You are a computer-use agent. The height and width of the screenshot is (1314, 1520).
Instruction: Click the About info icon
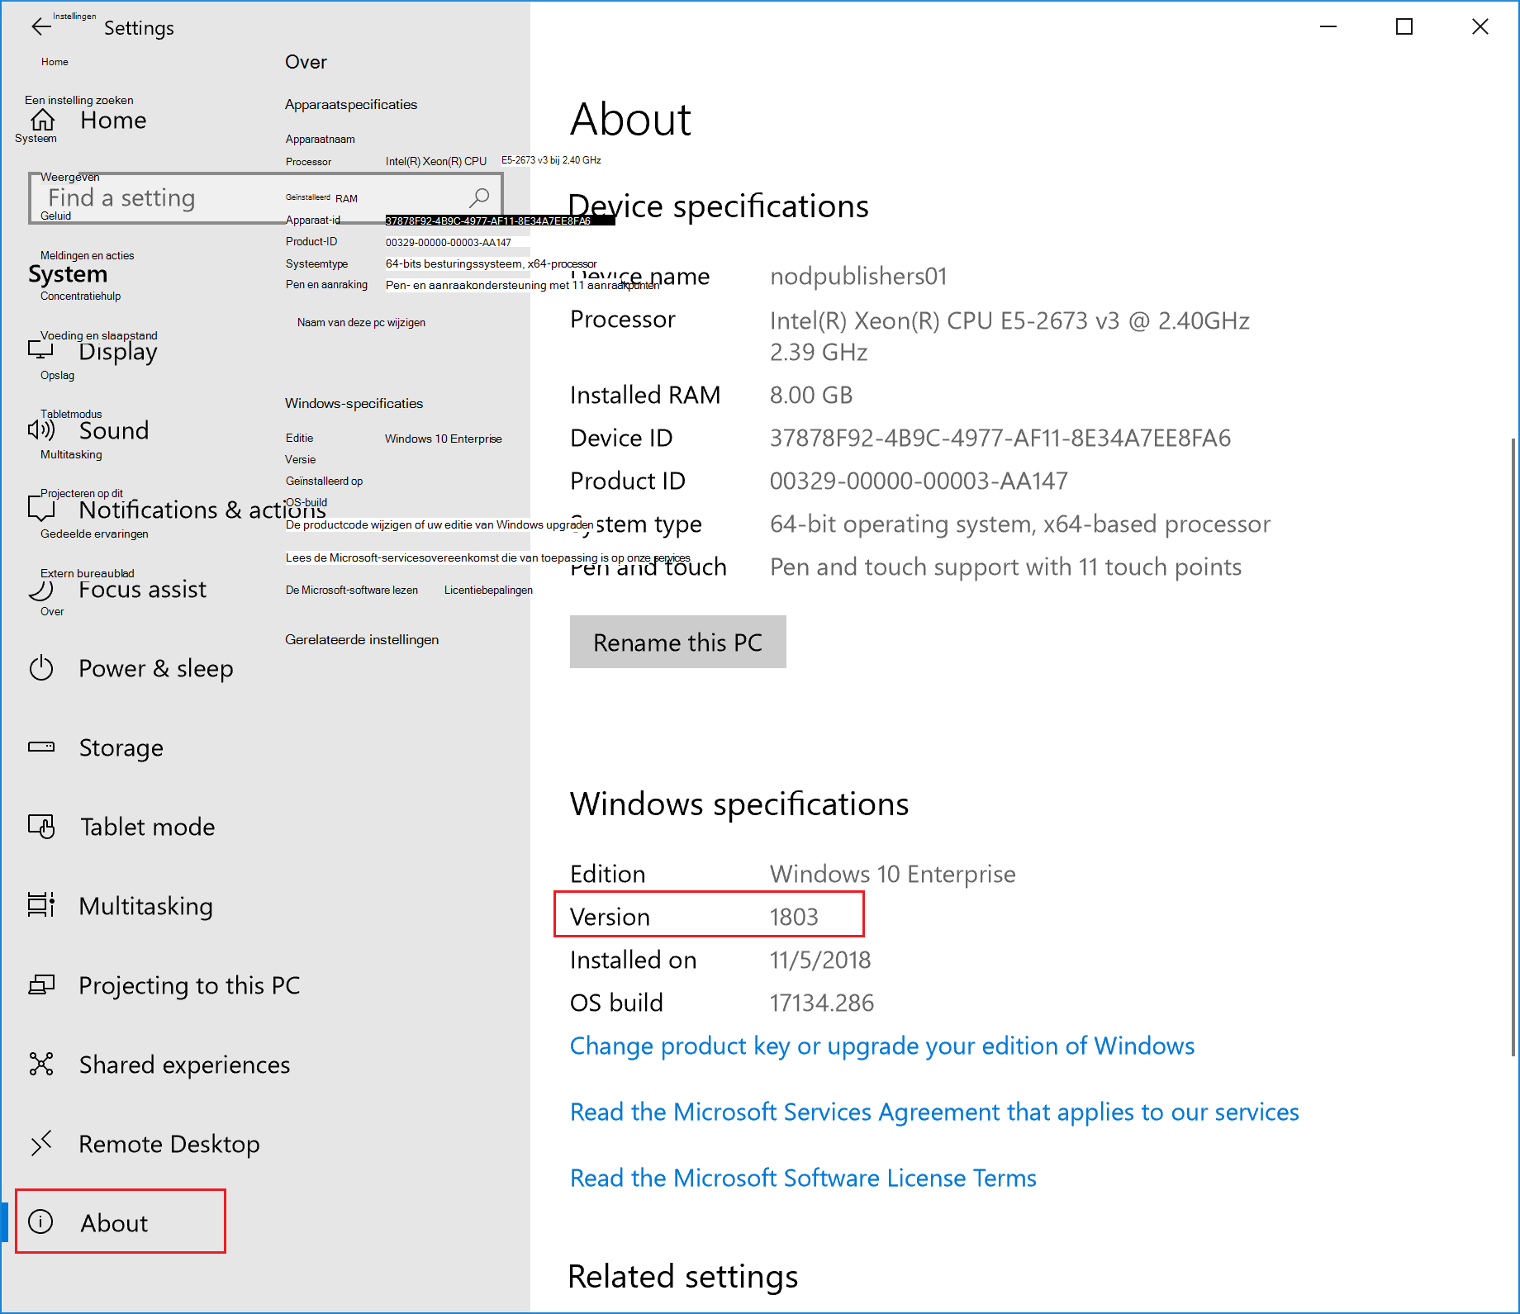[x=40, y=1221]
